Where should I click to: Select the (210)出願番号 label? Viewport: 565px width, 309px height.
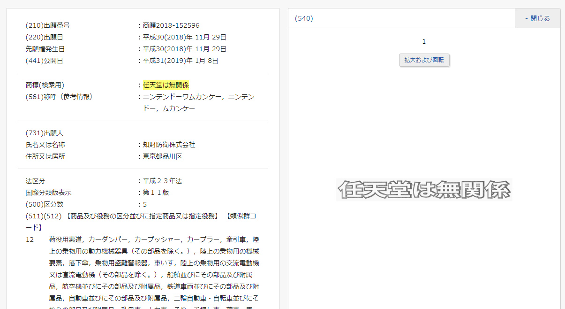click(48, 25)
